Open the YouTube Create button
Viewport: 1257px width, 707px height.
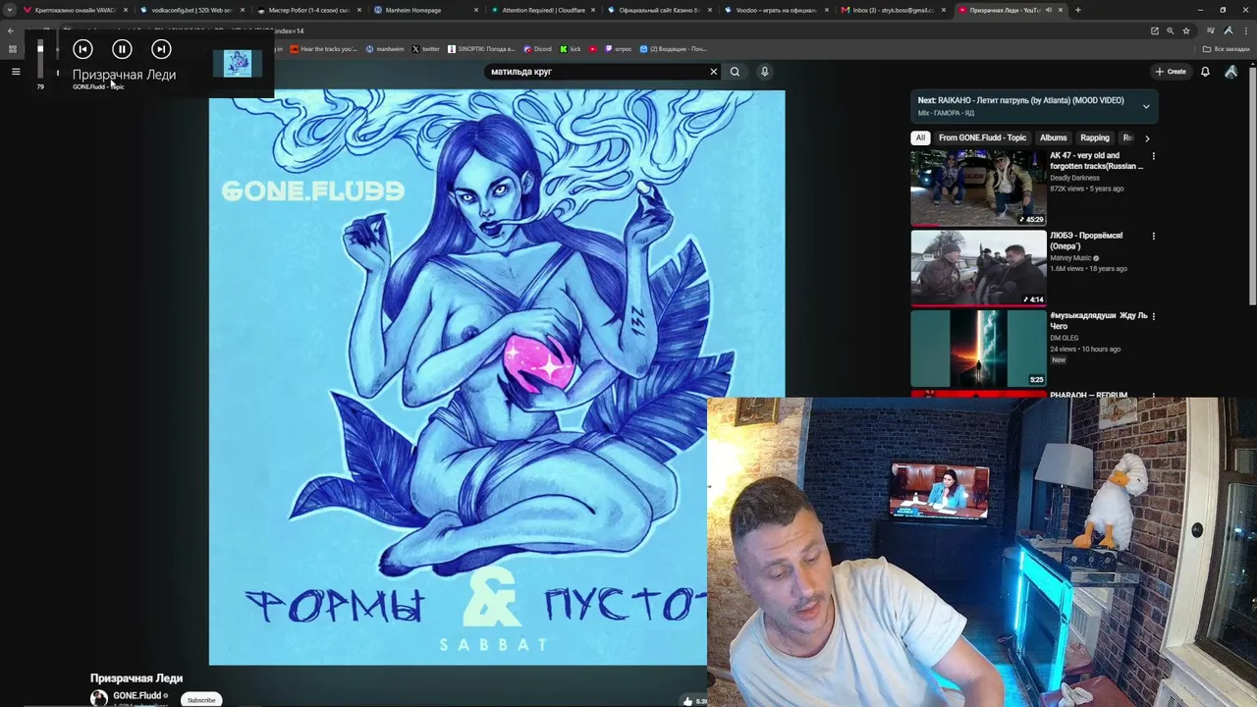tap(1171, 72)
